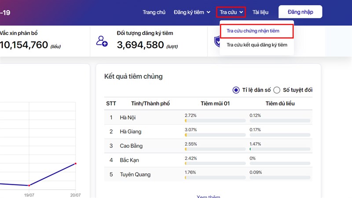This screenshot has height=198, width=352.
Task: Click the 1.76% value for Tuyên Quang
Action: pyautogui.click(x=191, y=172)
